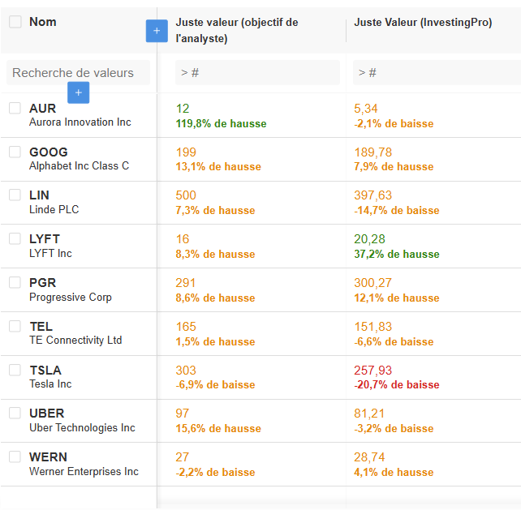This screenshot has height=510, width=521.
Task: Mark the TSLA Tesla checkbox
Action: click(x=15, y=370)
